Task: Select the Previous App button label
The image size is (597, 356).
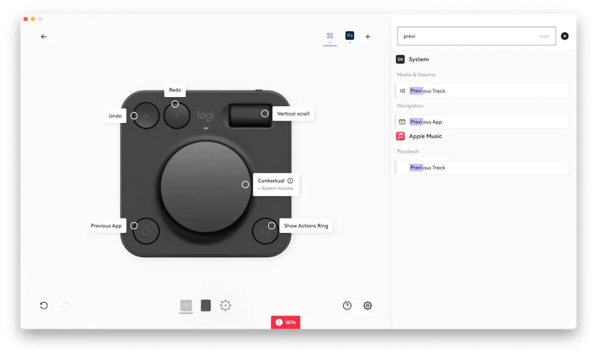Action: tap(106, 226)
